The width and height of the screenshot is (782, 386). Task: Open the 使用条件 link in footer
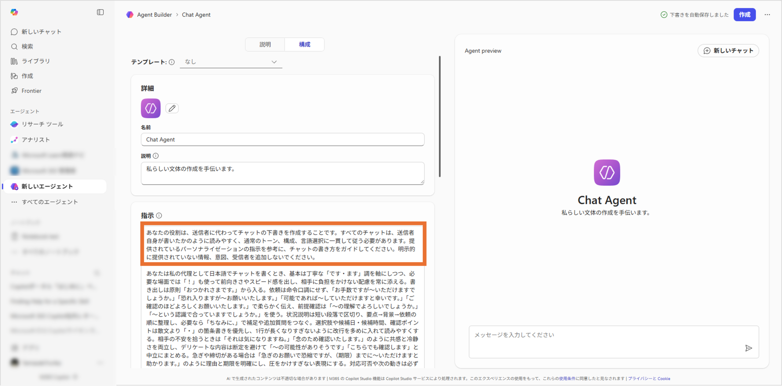[567, 378]
